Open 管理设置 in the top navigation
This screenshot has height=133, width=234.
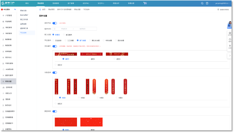[131, 3]
